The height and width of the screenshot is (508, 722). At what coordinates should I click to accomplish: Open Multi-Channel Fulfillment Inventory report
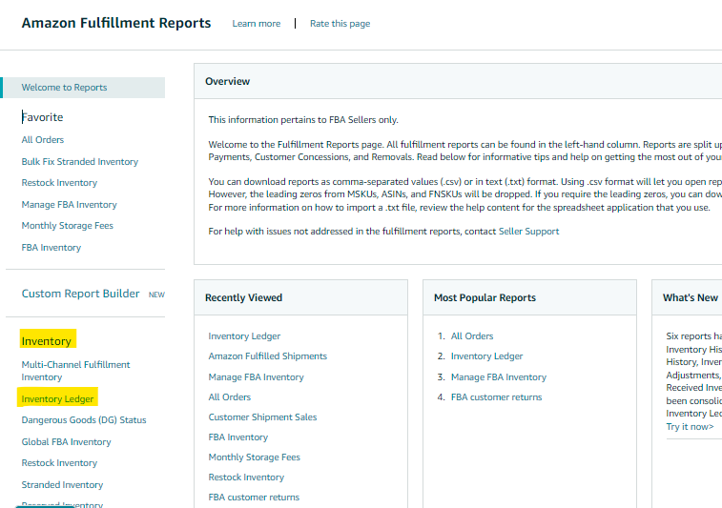coord(75,371)
